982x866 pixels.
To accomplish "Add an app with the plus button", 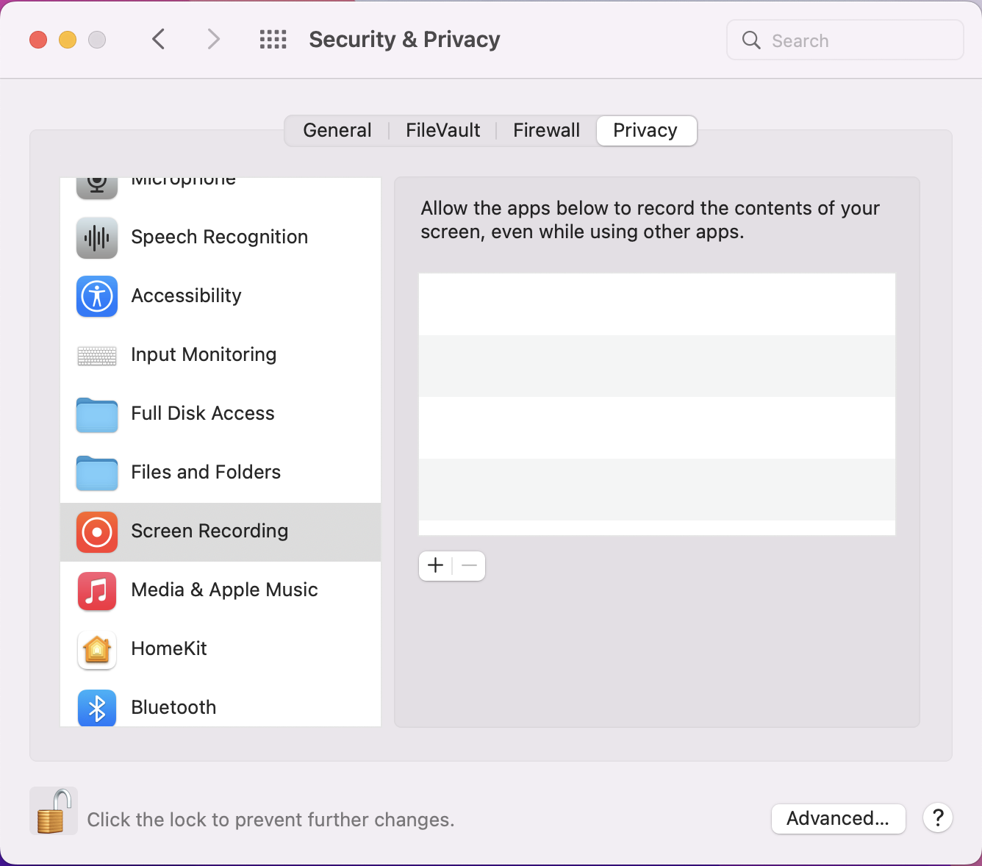I will point(436,566).
